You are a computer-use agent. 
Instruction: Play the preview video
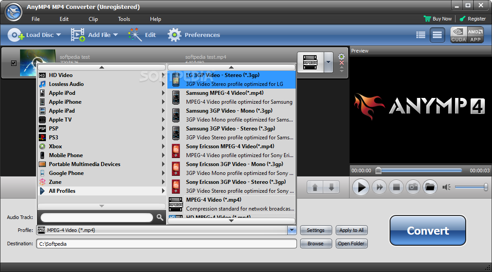point(361,187)
